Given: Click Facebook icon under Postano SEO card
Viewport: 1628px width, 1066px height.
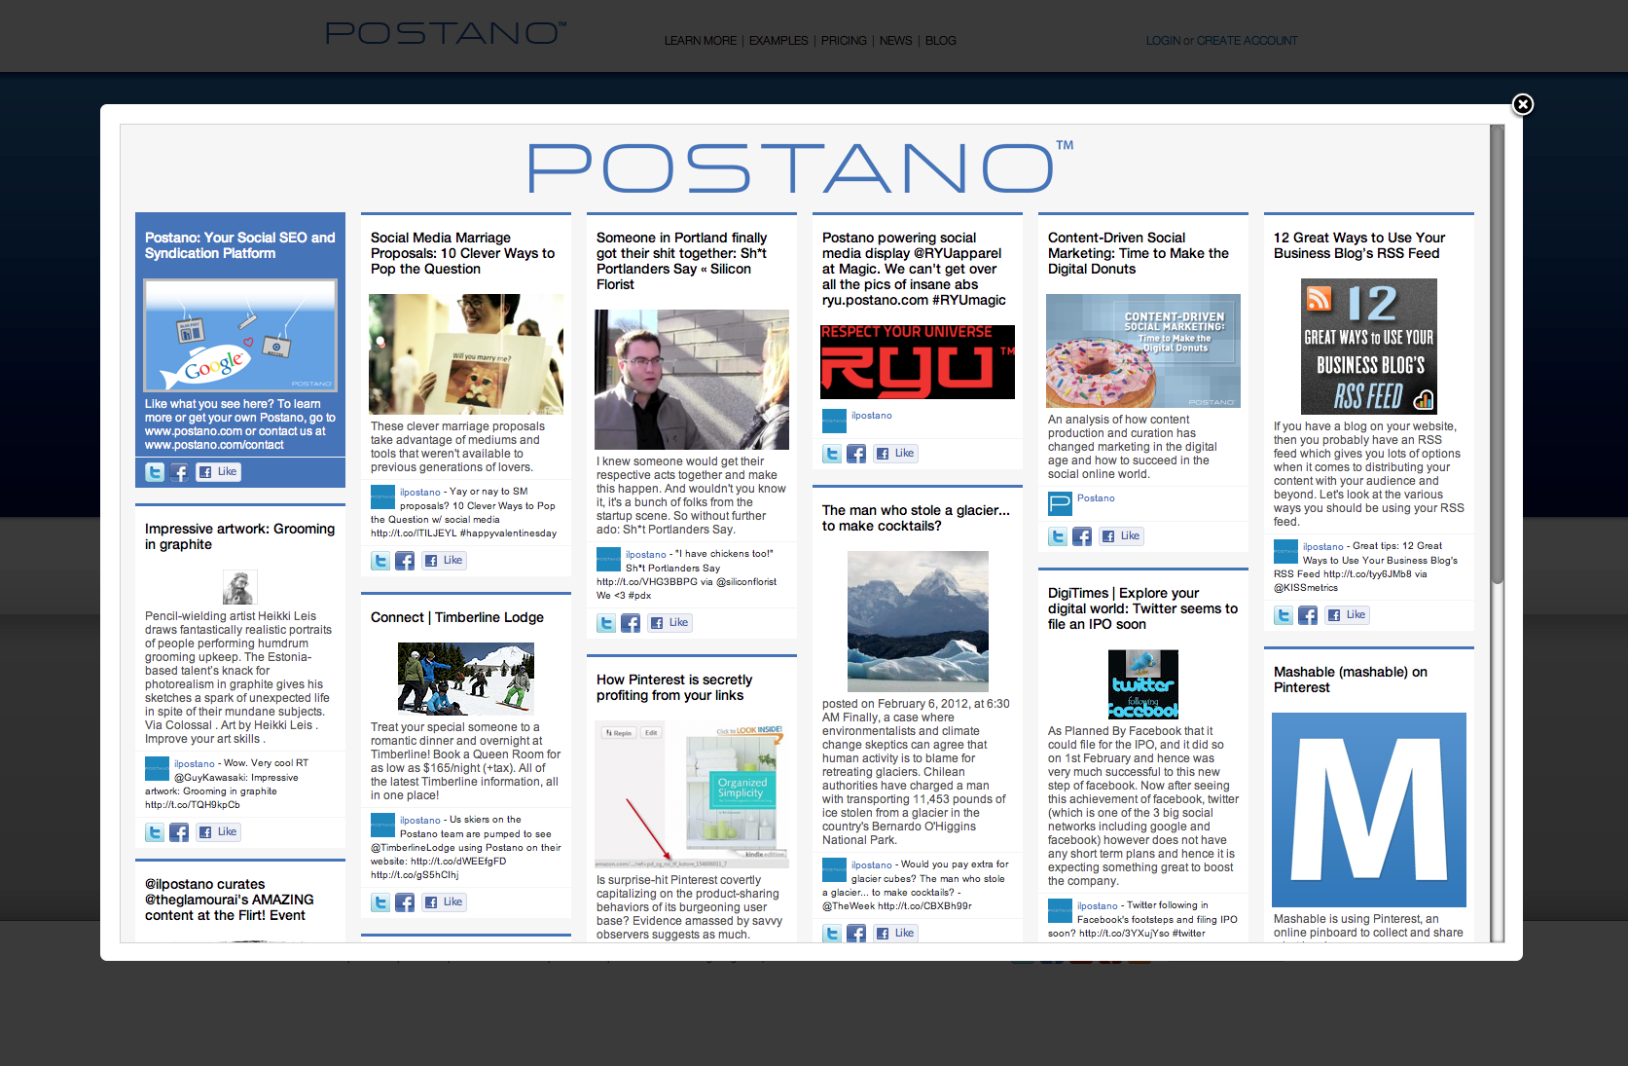Looking at the screenshot, I should coord(179,472).
